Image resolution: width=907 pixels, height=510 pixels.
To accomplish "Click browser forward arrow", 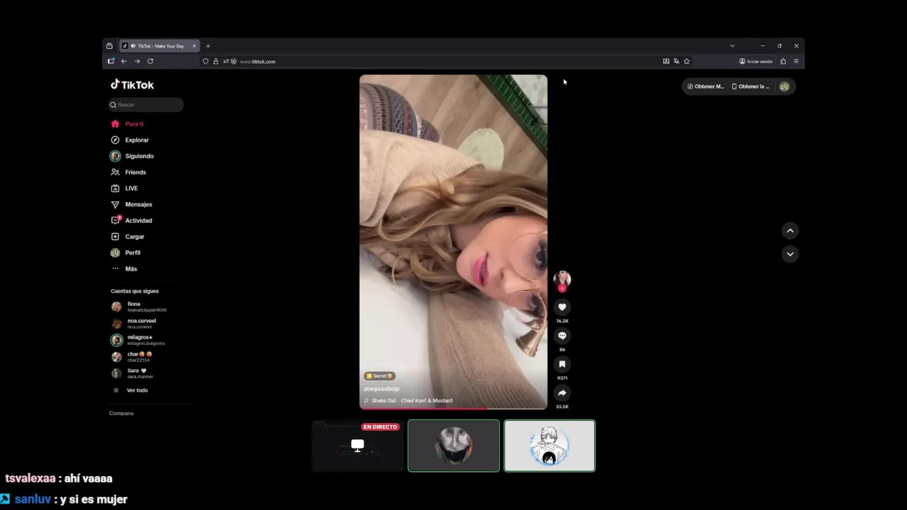I will coord(137,62).
